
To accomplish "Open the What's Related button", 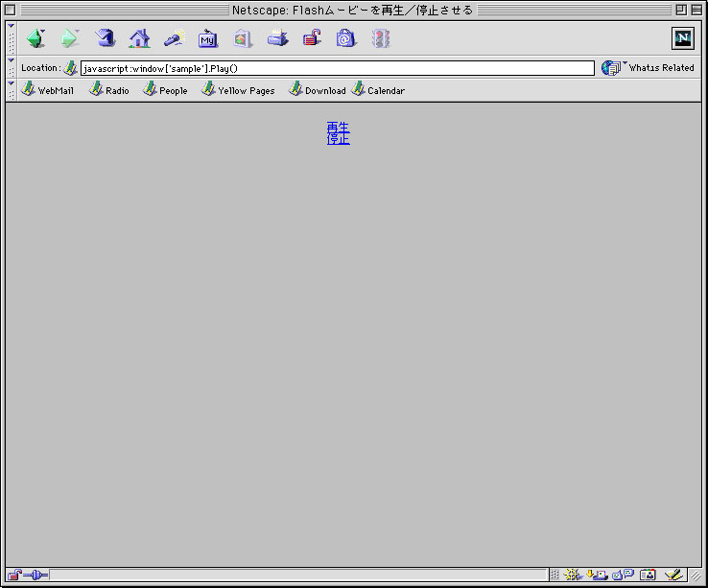I will [x=649, y=68].
